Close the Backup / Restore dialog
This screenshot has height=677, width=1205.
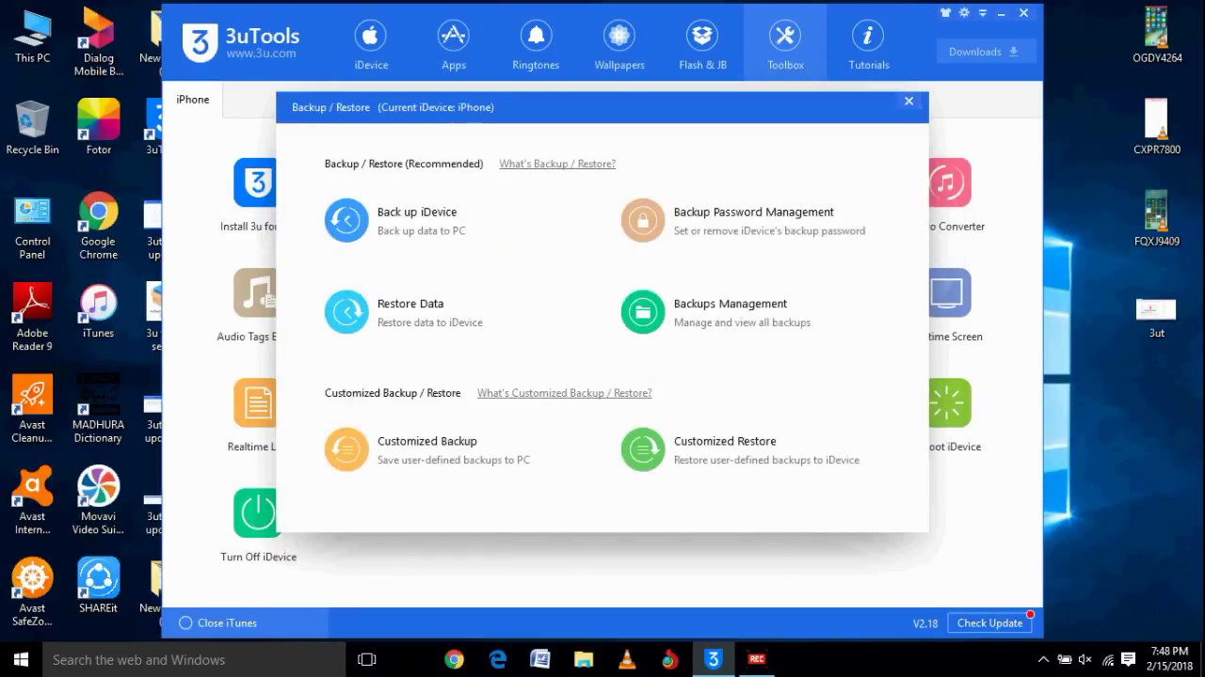(x=908, y=101)
